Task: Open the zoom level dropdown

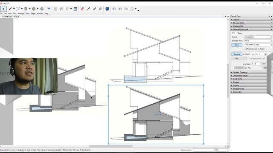Action: (x=222, y=150)
